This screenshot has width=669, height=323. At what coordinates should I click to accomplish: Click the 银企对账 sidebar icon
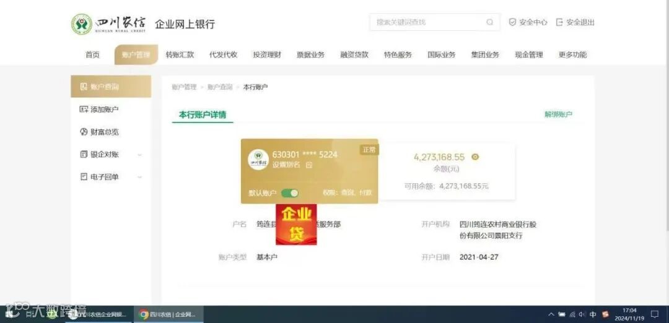[x=84, y=154]
